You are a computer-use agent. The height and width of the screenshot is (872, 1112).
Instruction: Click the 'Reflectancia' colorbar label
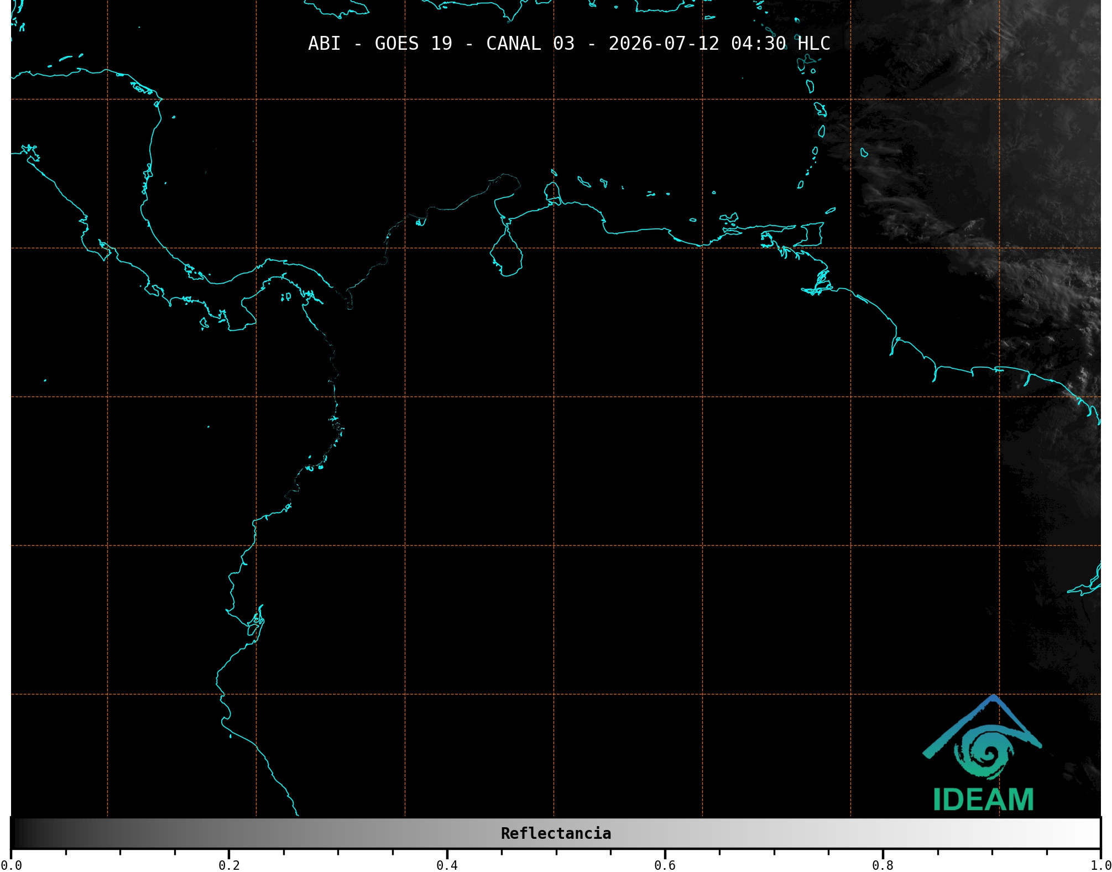556,833
